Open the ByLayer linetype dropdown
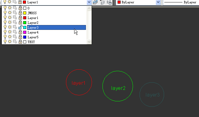The image size is (199, 117). point(181,2)
